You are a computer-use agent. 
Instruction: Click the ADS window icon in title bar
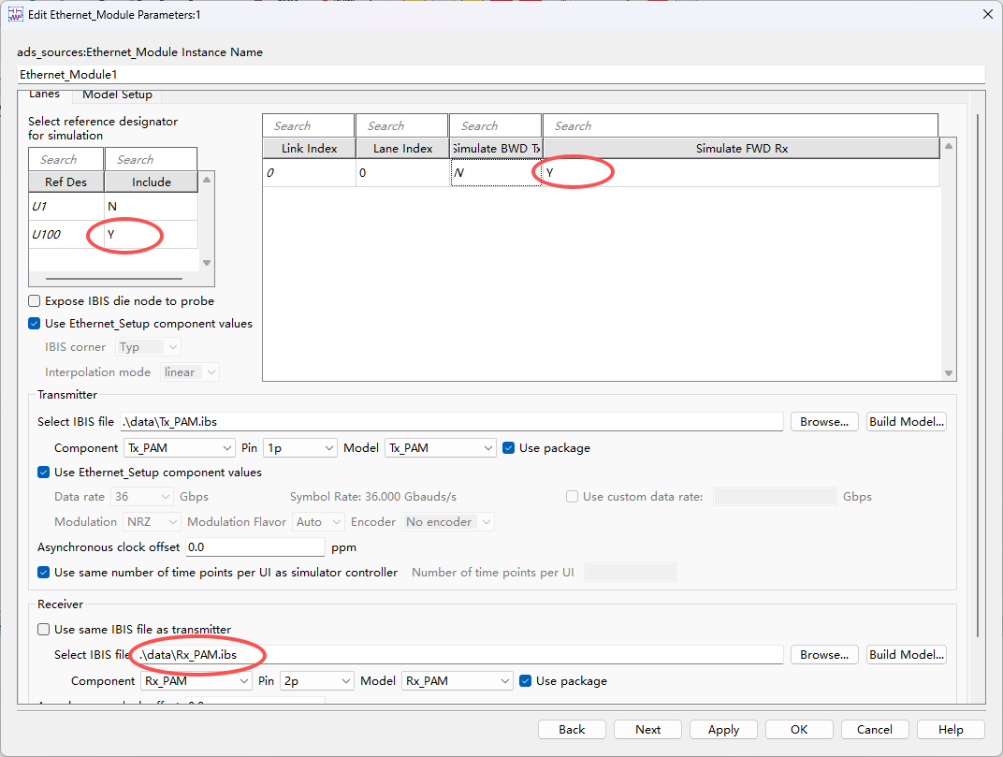coord(15,14)
